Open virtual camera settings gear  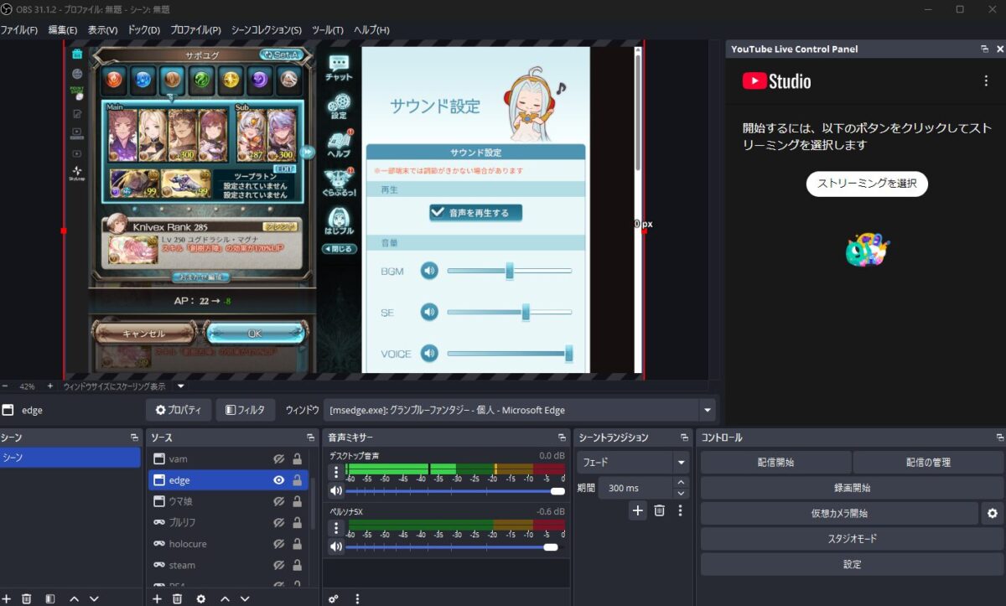(x=992, y=513)
